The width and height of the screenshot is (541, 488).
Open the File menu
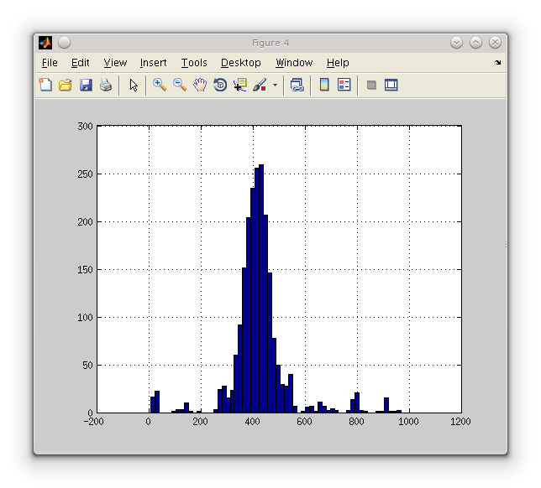pyautogui.click(x=50, y=63)
